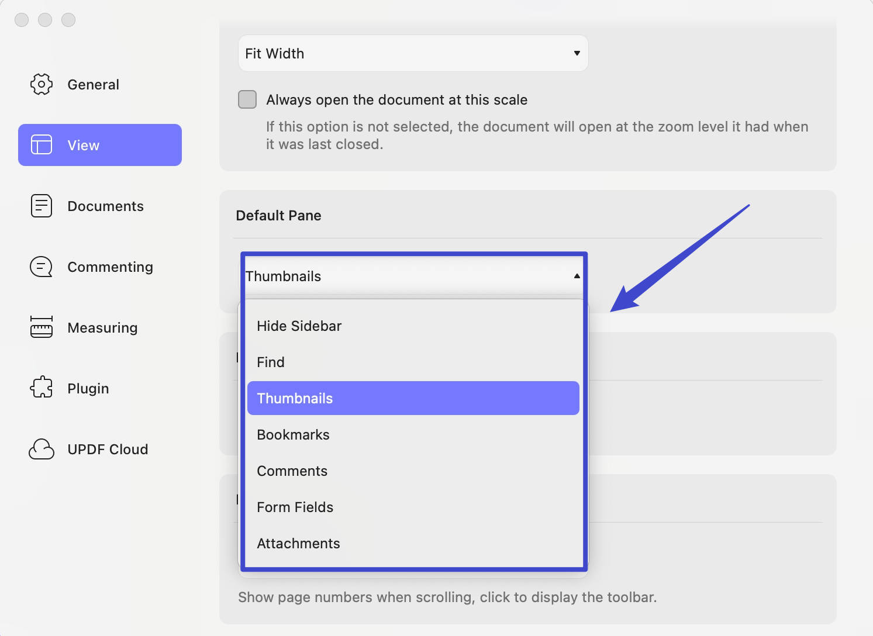Click the red close window button
Viewport: 873px width, 636px height.
click(x=22, y=20)
